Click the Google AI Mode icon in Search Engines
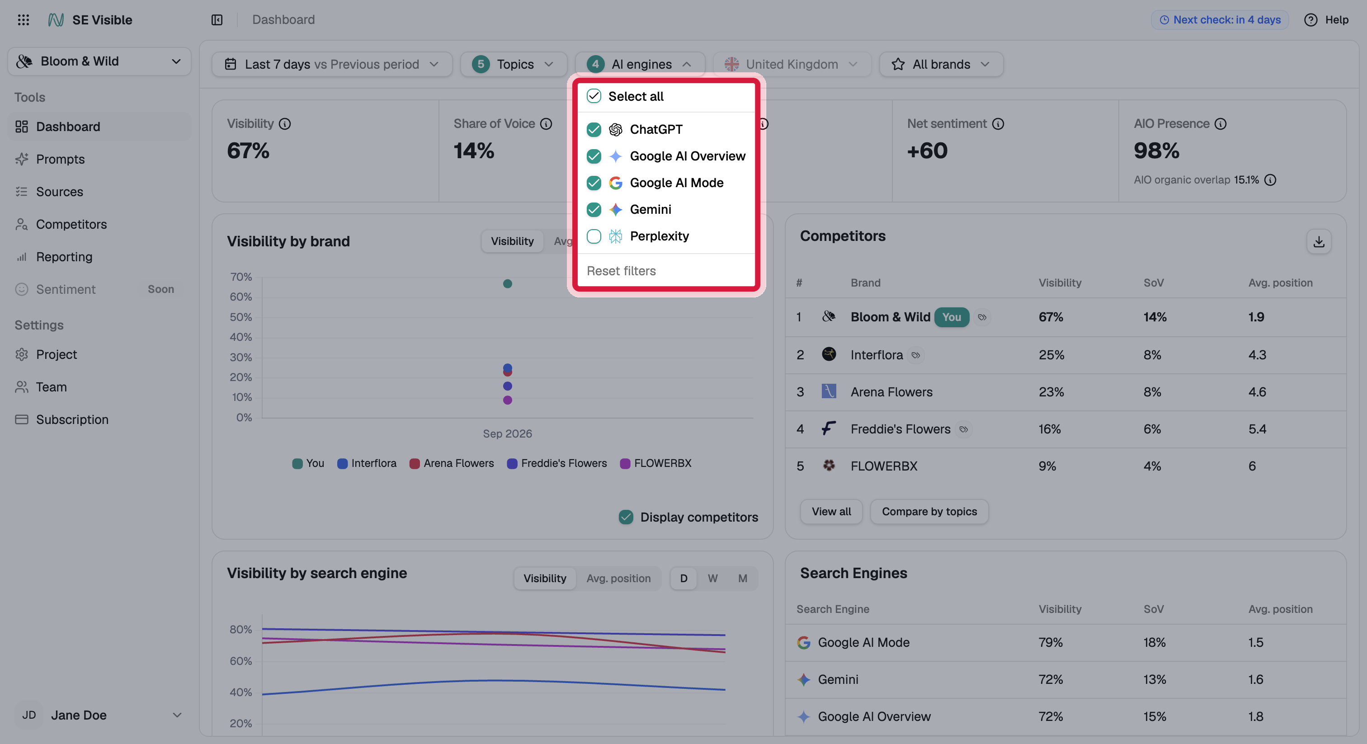The width and height of the screenshot is (1367, 744). click(803, 643)
